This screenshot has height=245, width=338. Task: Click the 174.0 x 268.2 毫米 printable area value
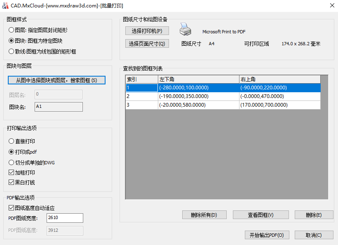coord(301,44)
